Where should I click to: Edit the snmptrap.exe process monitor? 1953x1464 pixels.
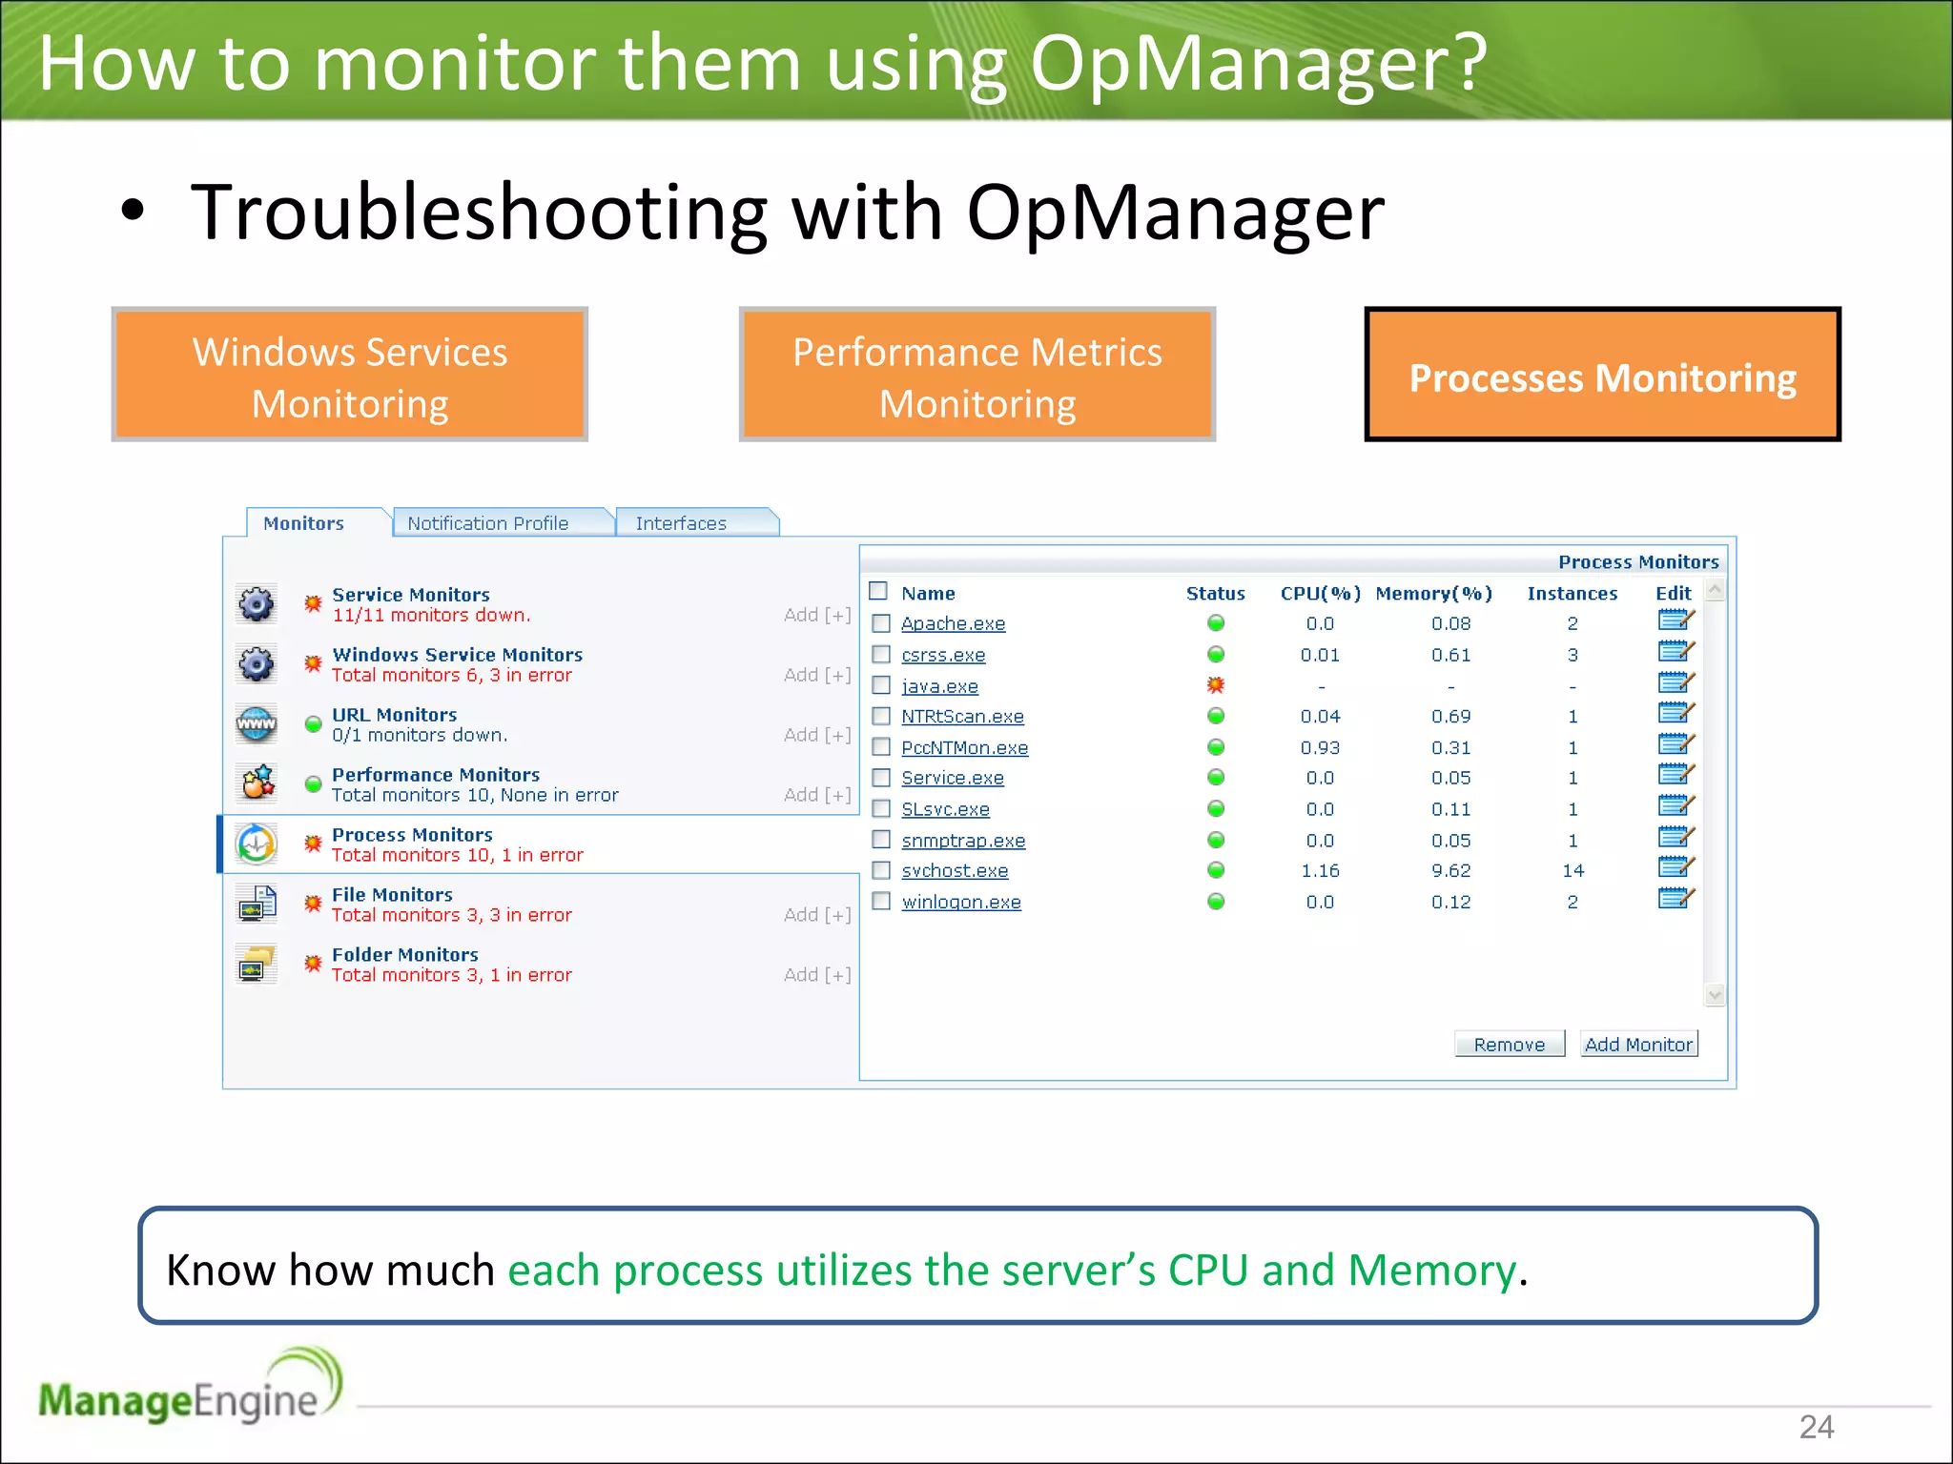click(1675, 837)
